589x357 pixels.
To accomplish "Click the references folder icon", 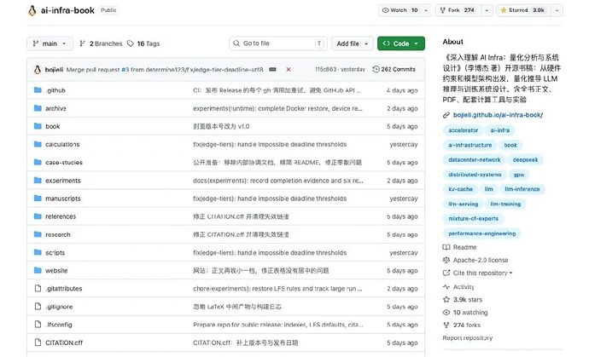I will [x=38, y=216].
